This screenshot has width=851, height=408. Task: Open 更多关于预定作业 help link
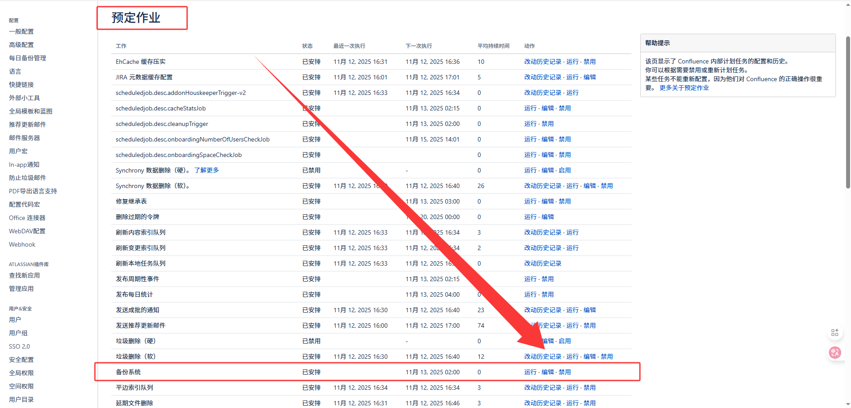[x=684, y=88]
